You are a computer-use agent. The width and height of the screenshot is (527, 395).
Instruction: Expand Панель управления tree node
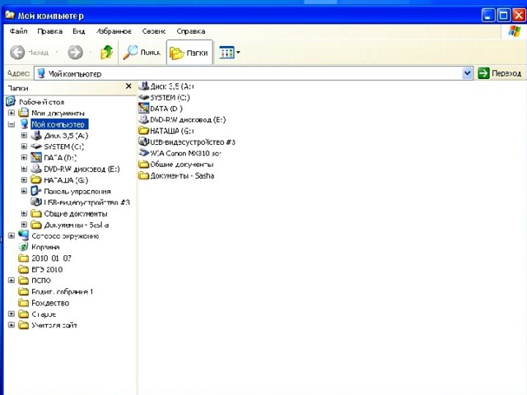[x=24, y=191]
